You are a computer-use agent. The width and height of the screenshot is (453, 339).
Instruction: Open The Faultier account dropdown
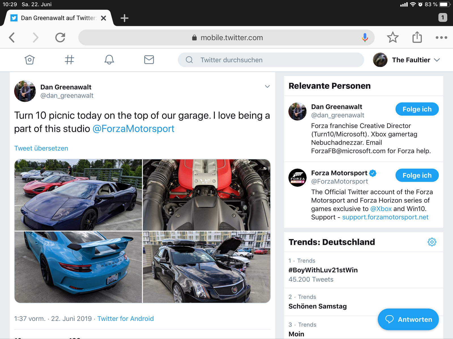coord(437,60)
